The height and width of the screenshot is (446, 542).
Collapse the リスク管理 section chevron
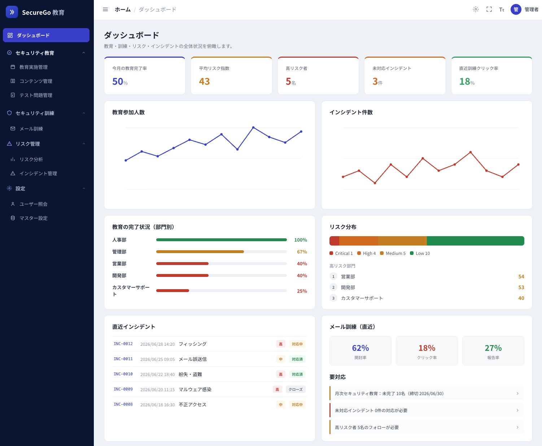tap(84, 144)
